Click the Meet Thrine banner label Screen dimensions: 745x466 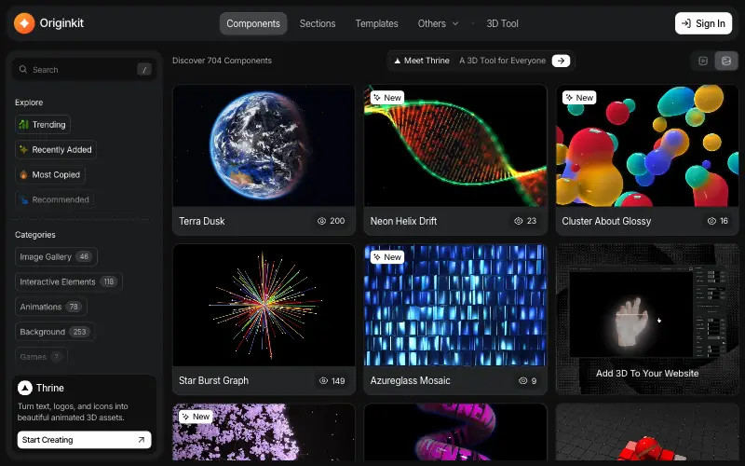[422, 61]
